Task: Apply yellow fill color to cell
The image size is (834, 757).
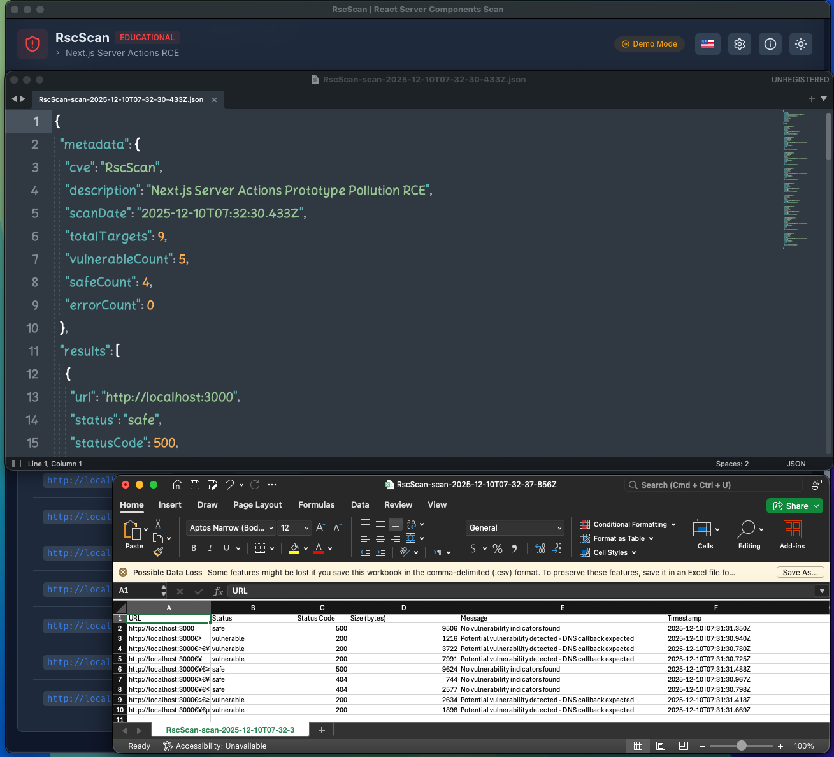Action: tap(294, 548)
